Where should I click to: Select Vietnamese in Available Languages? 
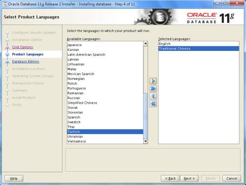(105, 141)
